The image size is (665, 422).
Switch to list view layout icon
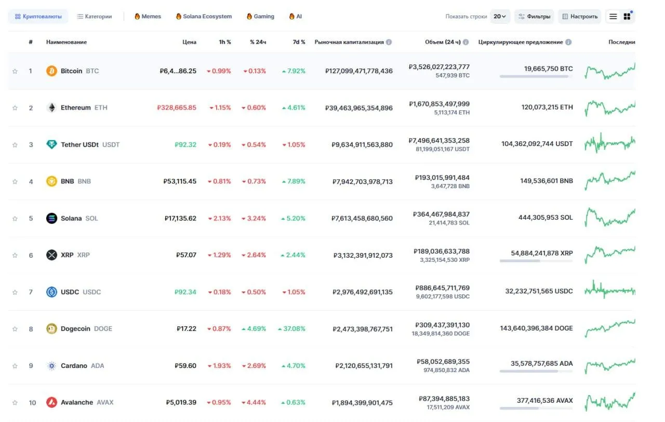click(x=613, y=17)
